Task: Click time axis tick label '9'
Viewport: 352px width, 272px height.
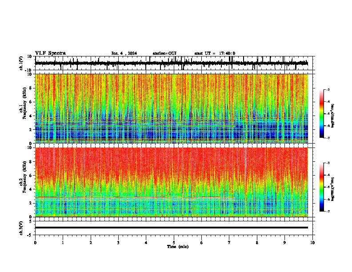Action: (x=284, y=243)
